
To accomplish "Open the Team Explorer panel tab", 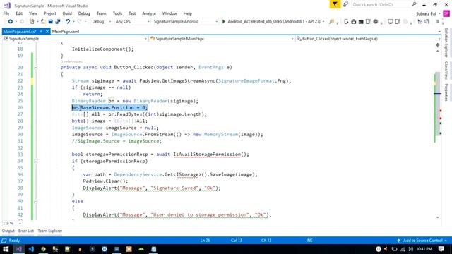I will [50, 231].
